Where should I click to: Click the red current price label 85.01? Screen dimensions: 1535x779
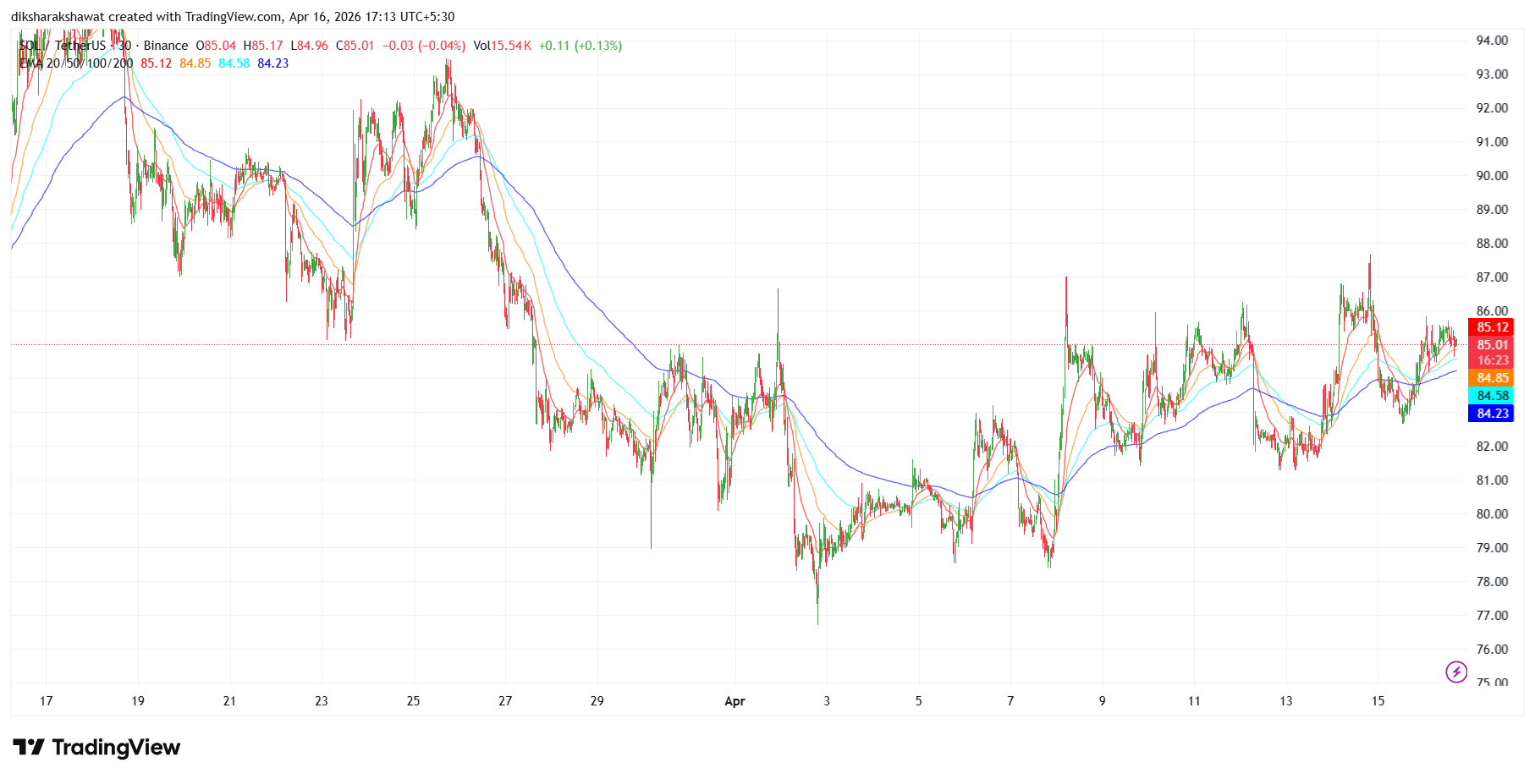pos(1494,344)
